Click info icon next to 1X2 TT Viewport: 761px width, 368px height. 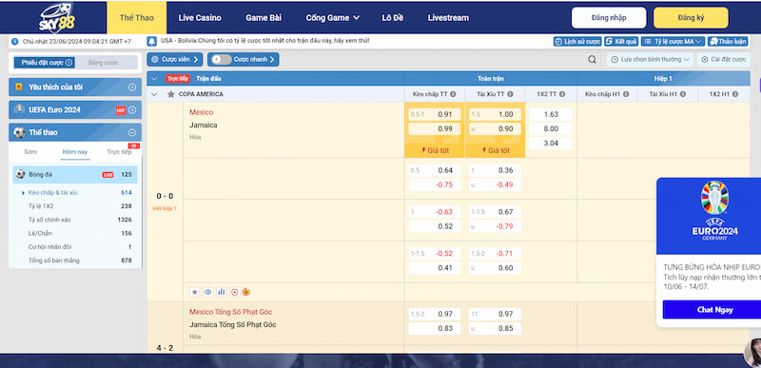[x=562, y=94]
